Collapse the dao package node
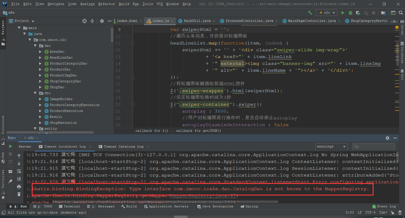Viewport: 405px width, 218px height. click(35, 46)
